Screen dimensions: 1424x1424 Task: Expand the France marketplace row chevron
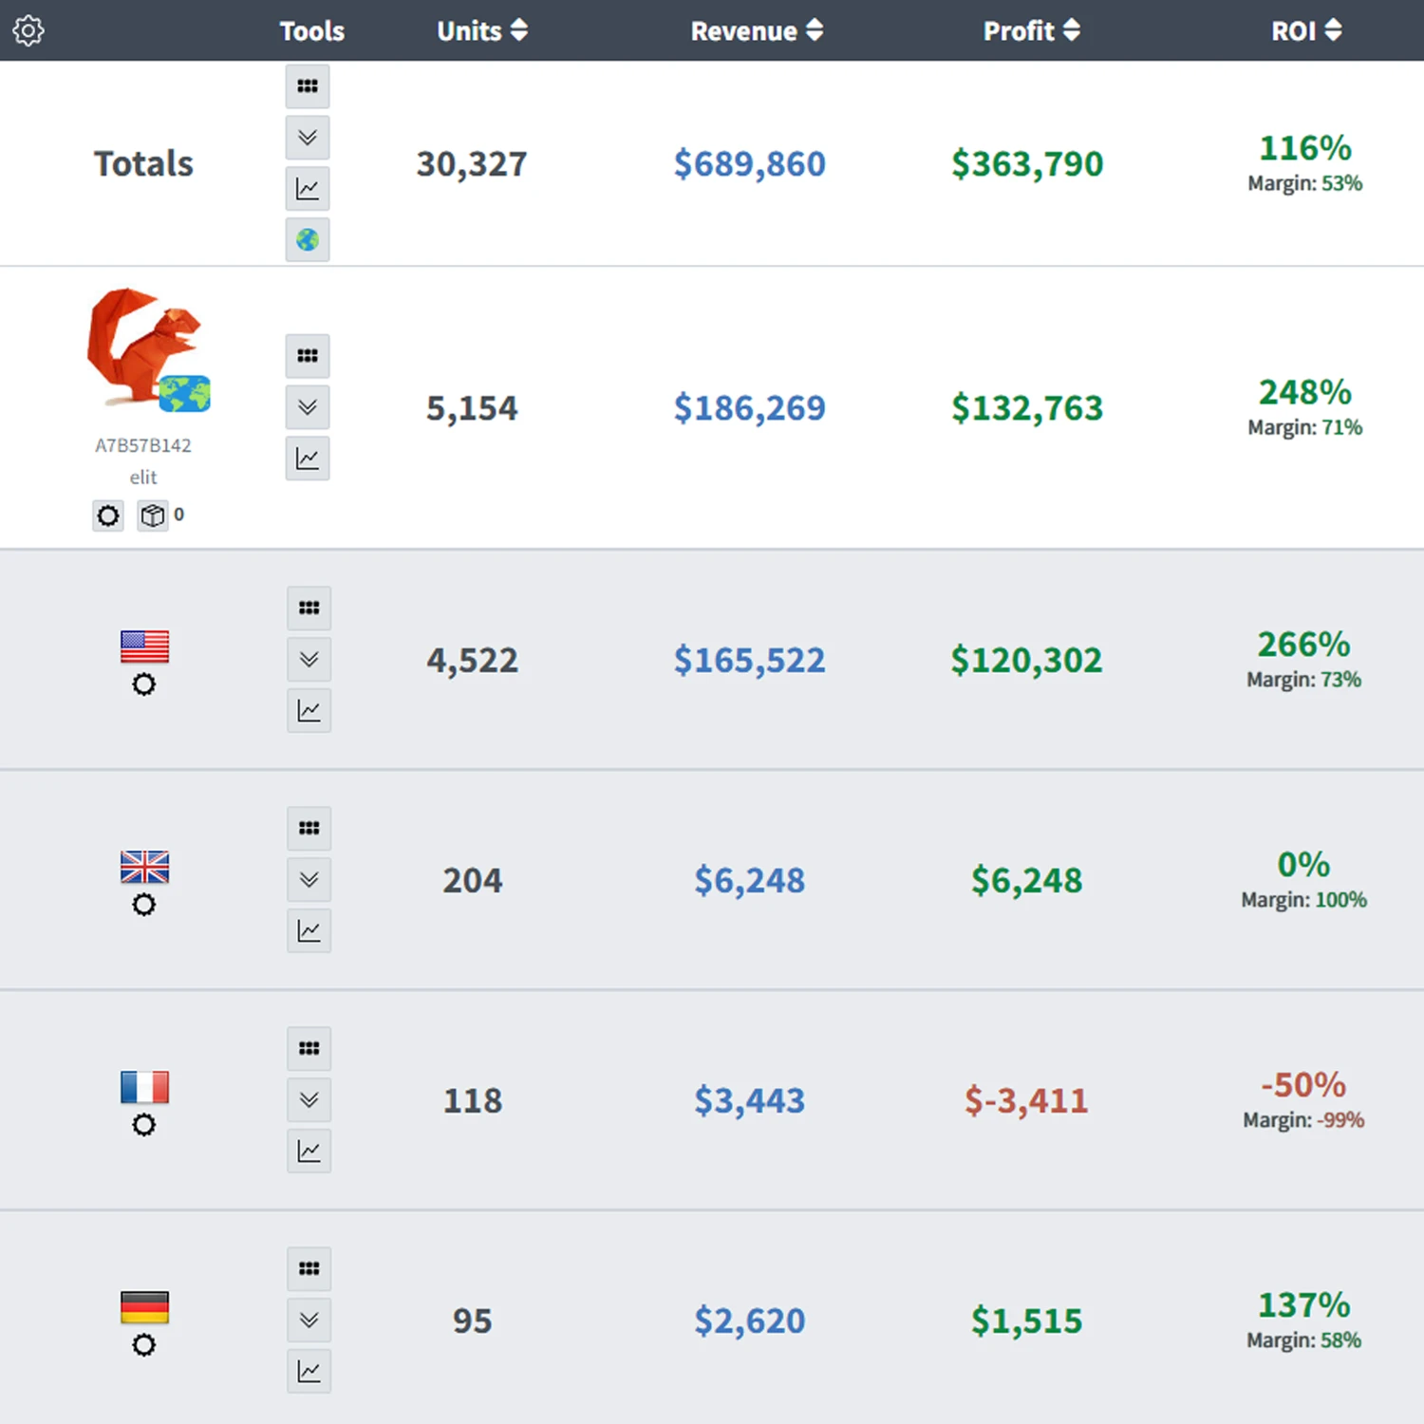point(309,1100)
